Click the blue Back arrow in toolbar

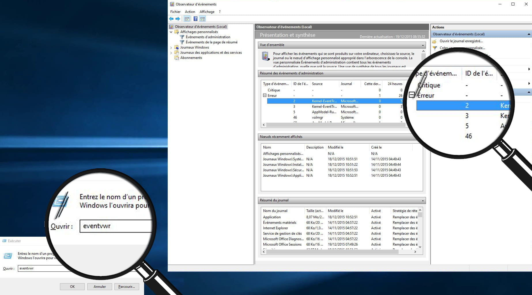(171, 19)
